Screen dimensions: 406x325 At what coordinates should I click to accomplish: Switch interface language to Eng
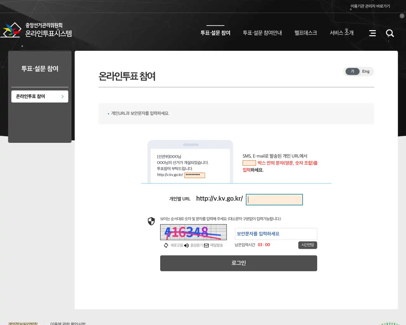pyautogui.click(x=365, y=71)
